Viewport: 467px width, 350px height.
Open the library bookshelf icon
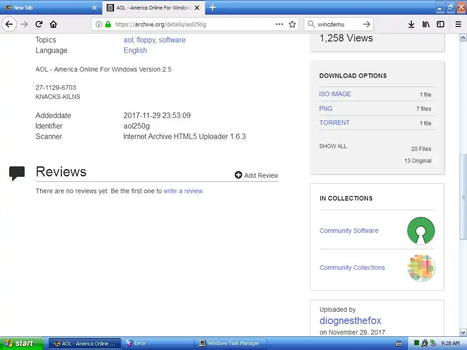pos(426,24)
